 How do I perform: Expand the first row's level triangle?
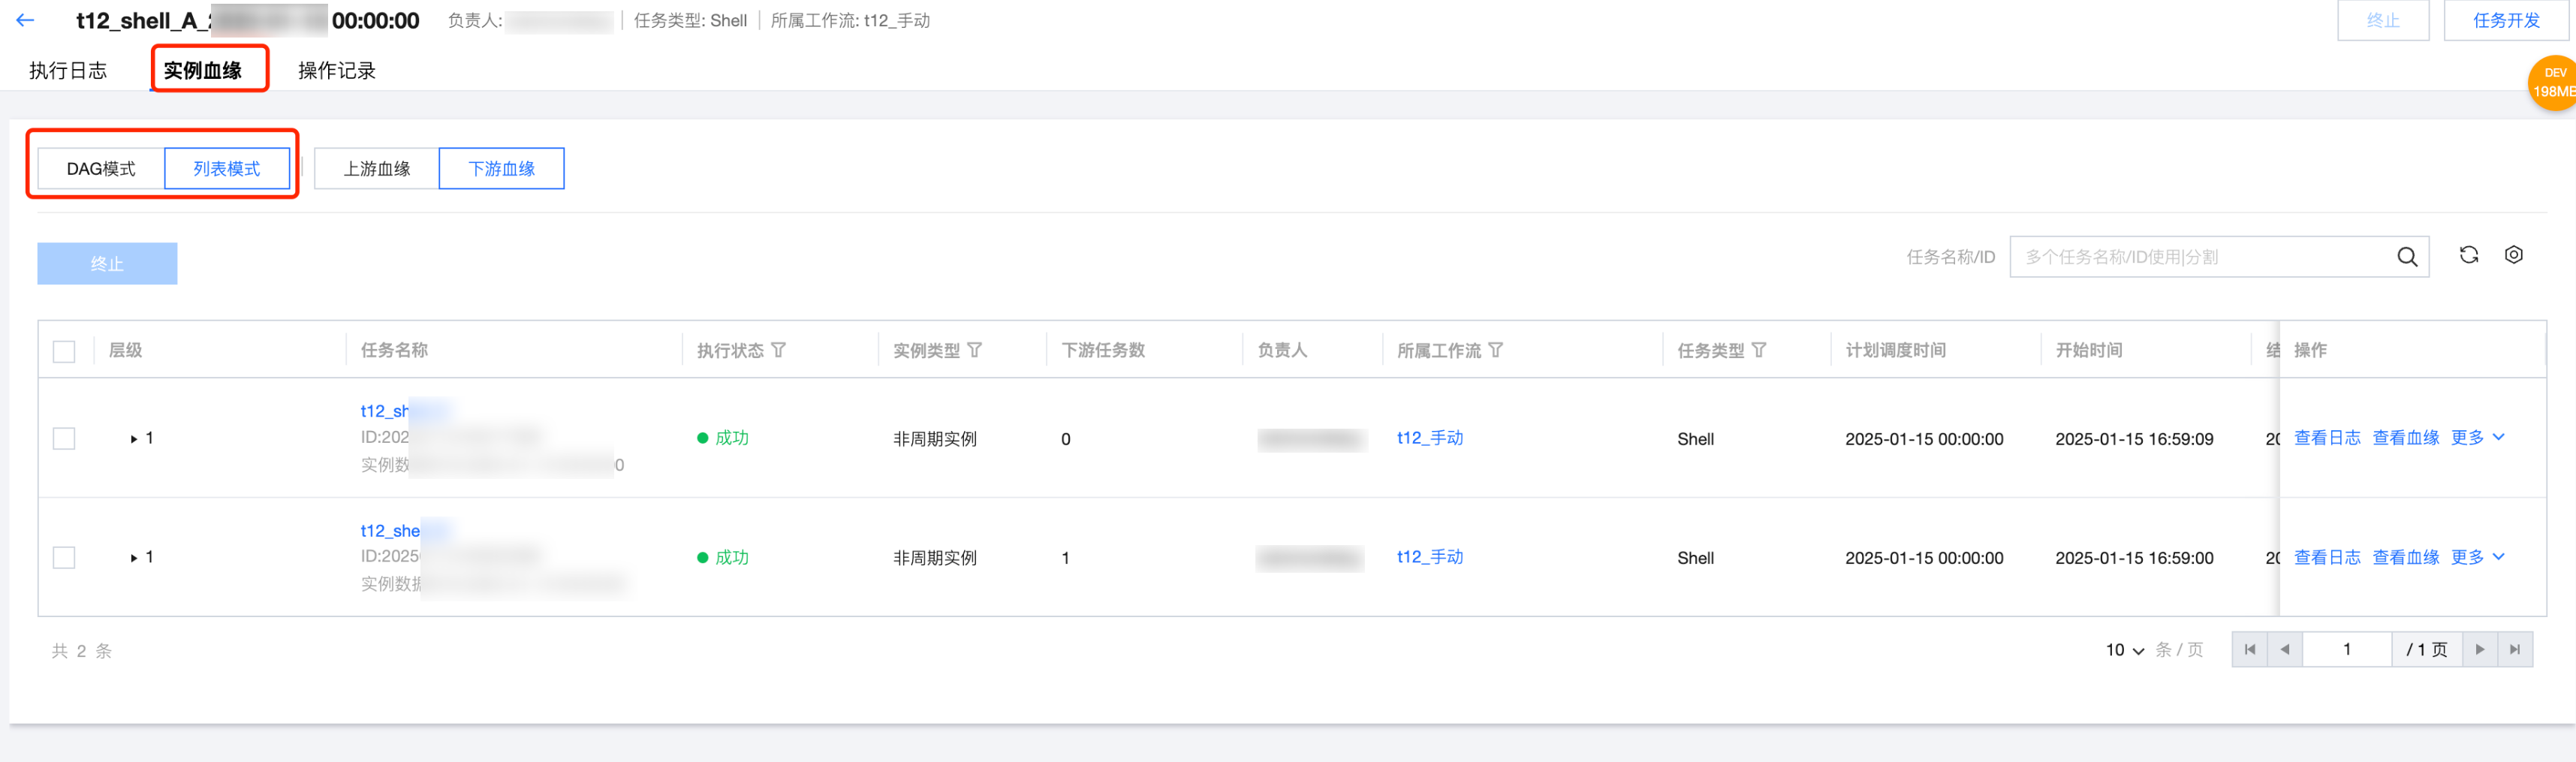133,438
